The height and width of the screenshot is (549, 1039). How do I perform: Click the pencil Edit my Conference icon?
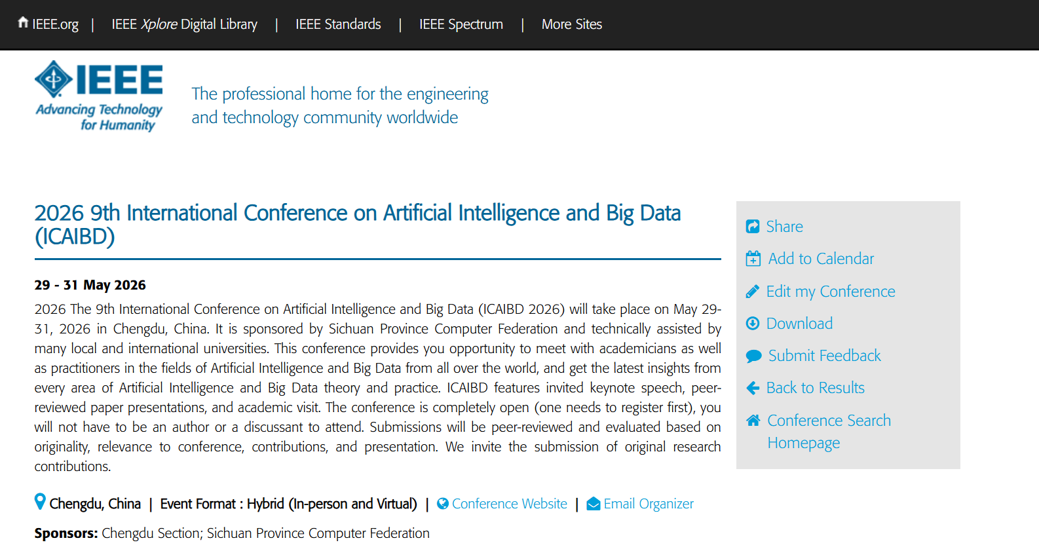[753, 292]
